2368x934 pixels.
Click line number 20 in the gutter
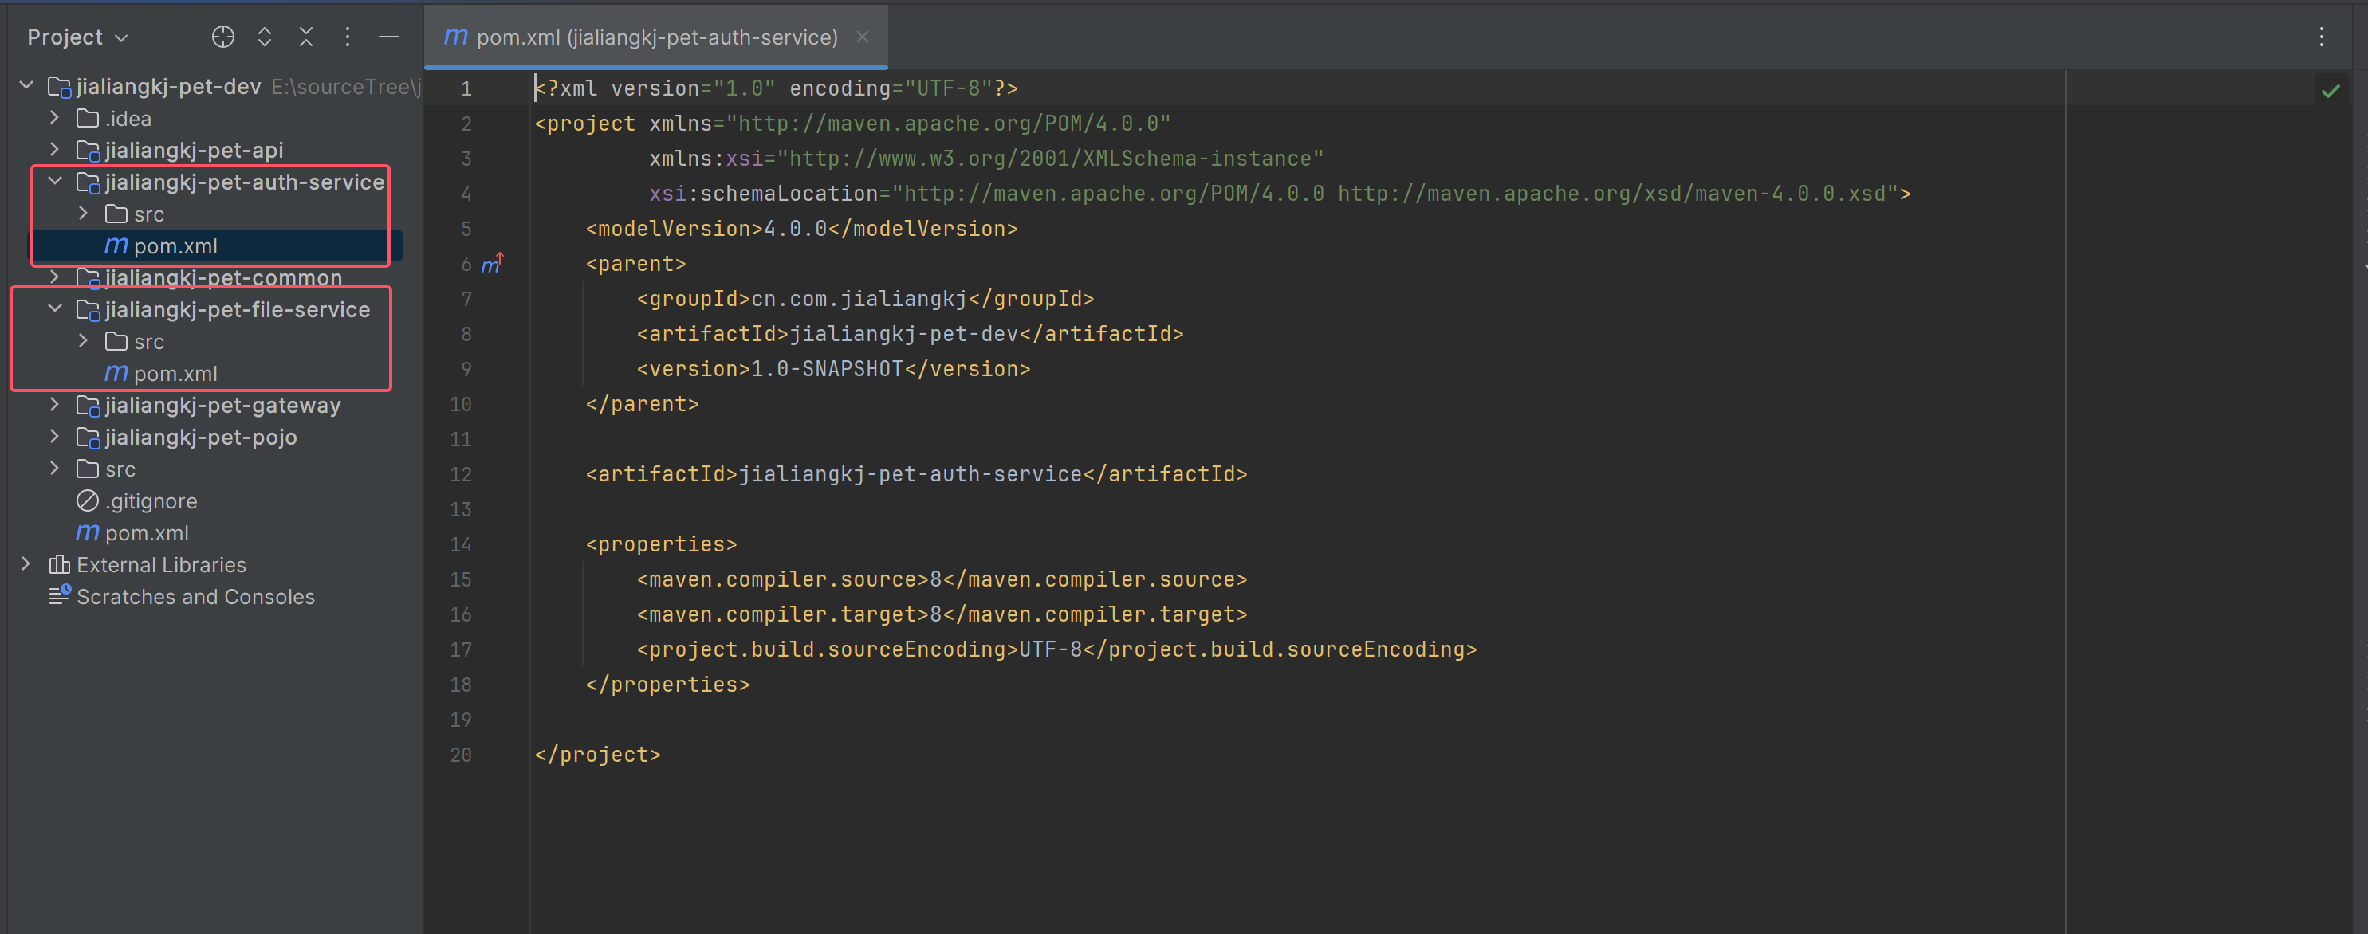[461, 755]
